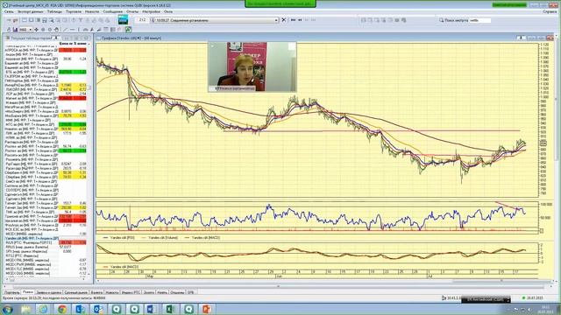This screenshot has height=315, width=561.
Task: Open the Торговля menu
Action: point(74,11)
